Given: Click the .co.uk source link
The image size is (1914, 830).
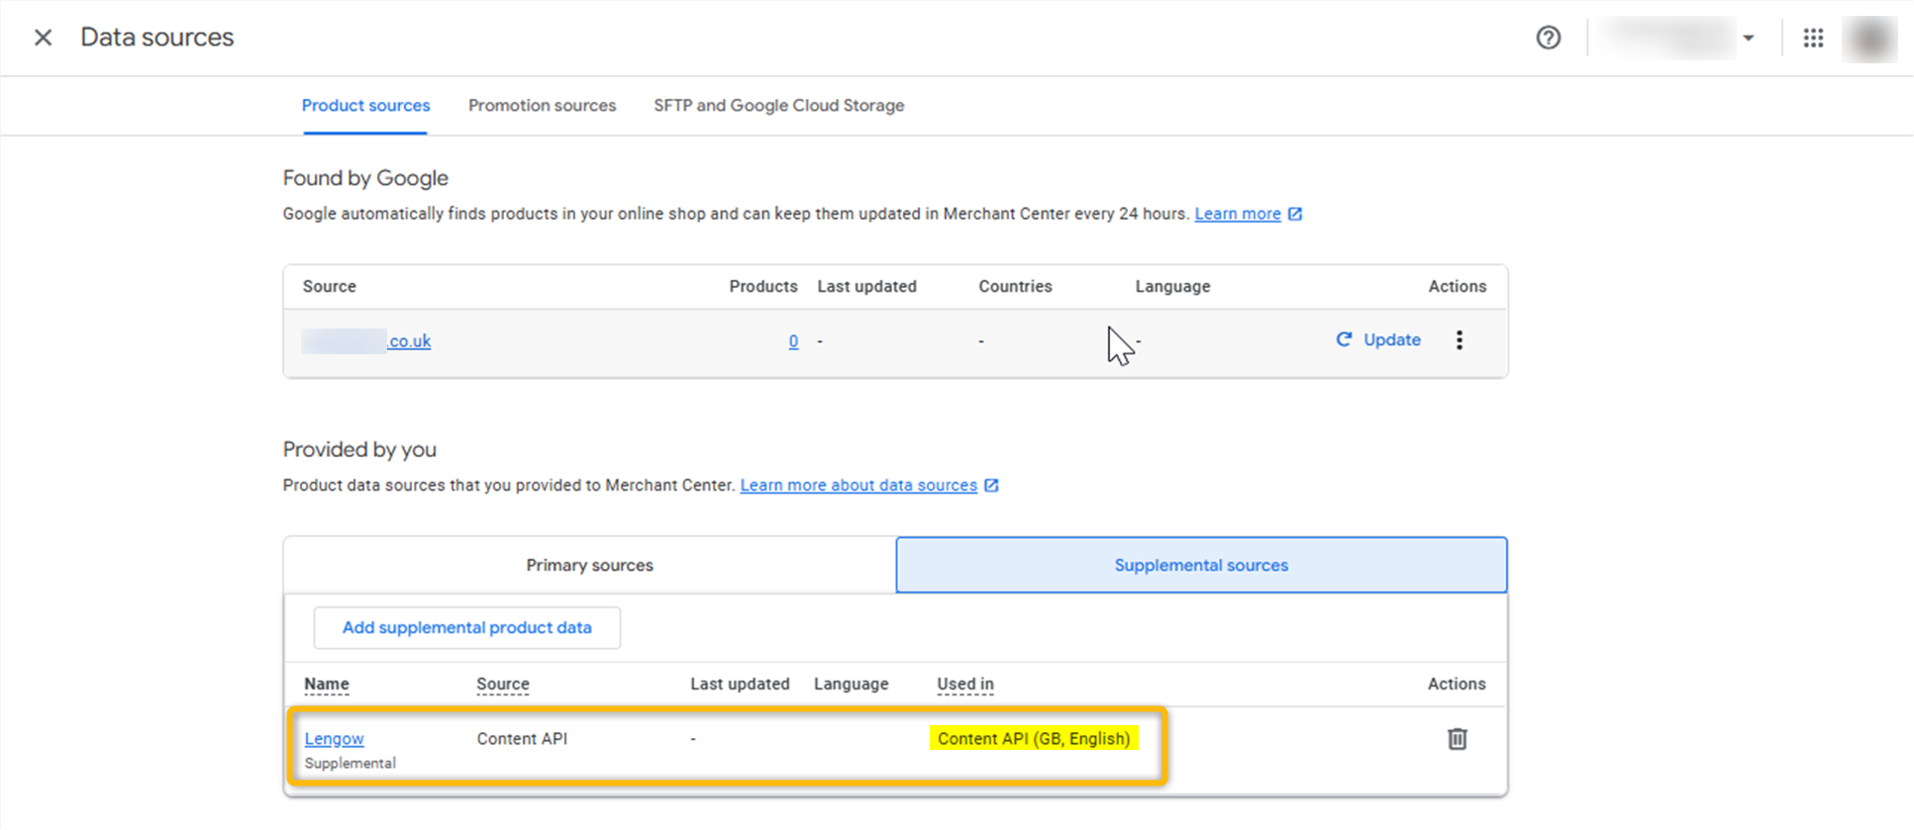Looking at the screenshot, I should pyautogui.click(x=408, y=341).
